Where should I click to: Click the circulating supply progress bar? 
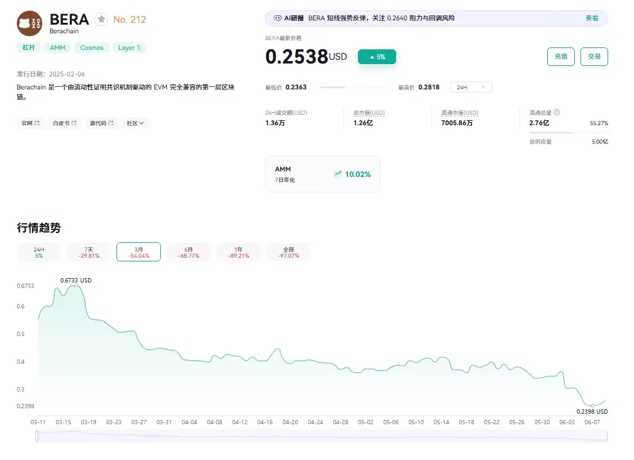click(569, 133)
